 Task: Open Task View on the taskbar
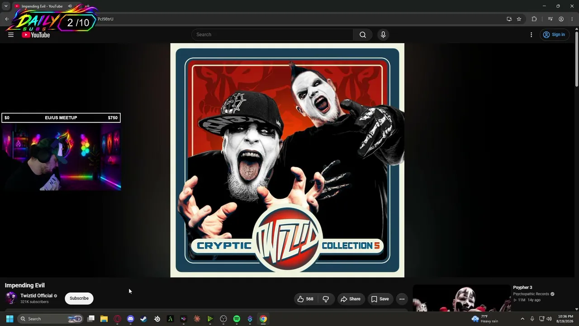91,319
